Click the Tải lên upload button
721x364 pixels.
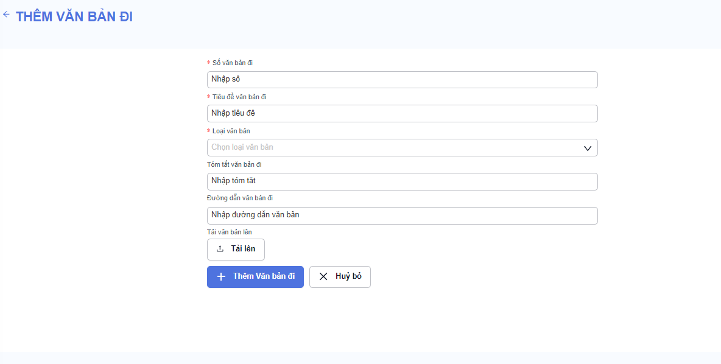point(236,249)
